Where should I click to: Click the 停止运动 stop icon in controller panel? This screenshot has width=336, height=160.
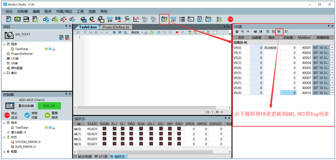(x=7, y=115)
